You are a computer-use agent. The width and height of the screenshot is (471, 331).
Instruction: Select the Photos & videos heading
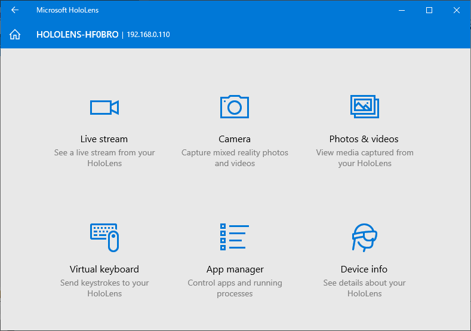coord(364,139)
